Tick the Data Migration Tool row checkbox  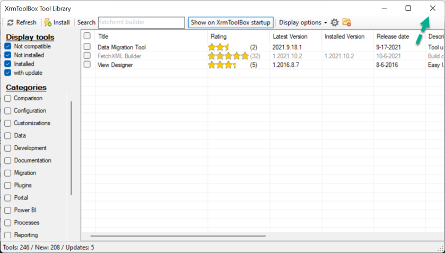[87, 47]
